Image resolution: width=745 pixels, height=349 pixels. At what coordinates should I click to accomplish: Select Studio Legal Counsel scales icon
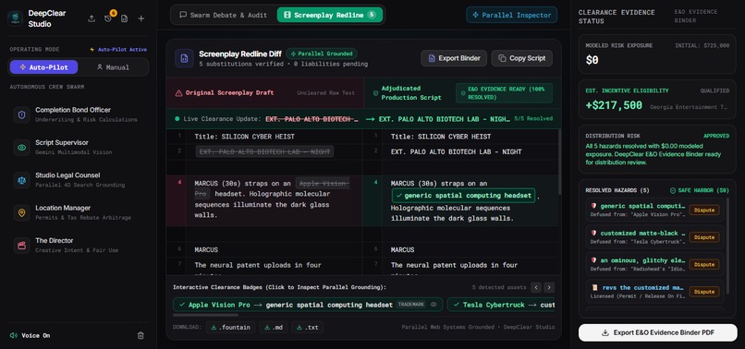point(22,180)
